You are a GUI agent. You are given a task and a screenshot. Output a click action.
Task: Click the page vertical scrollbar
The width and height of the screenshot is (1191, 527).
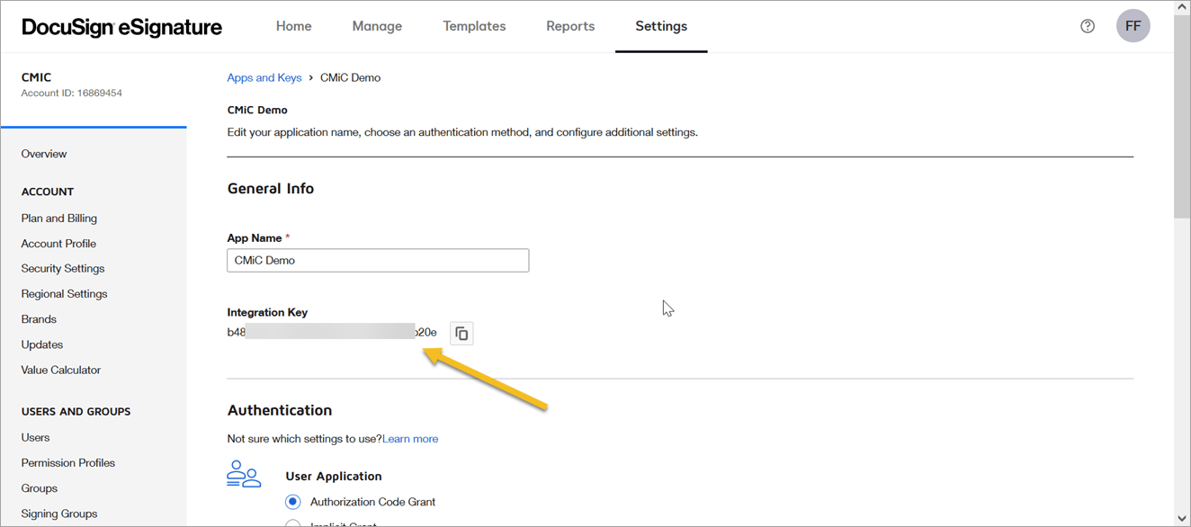click(1182, 115)
